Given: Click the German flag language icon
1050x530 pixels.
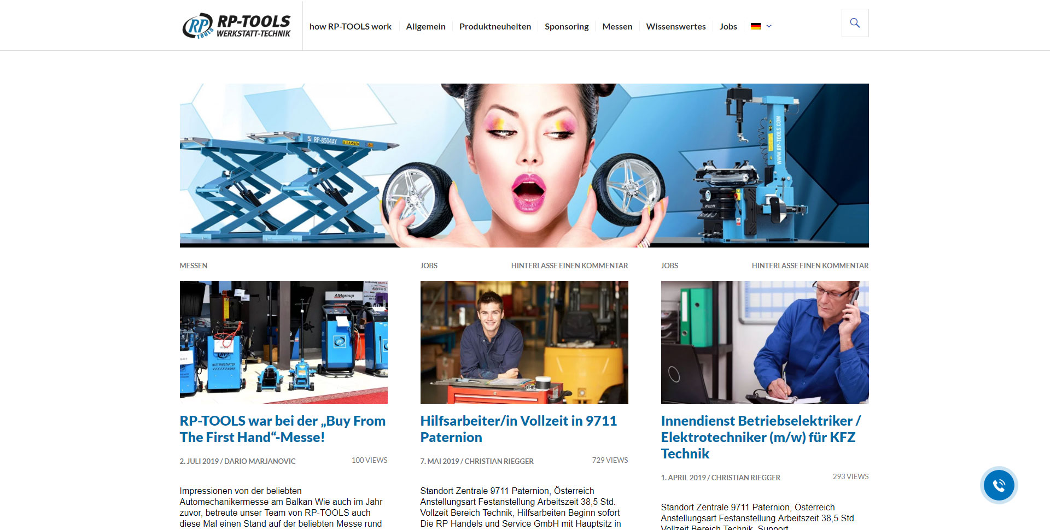Looking at the screenshot, I should [x=756, y=26].
